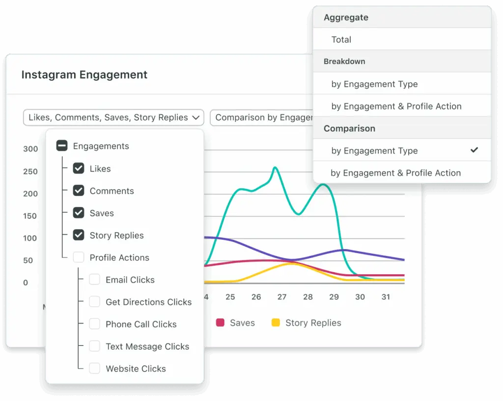
Task: Collapse the Engagements tree using the minus icon
Action: [61, 145]
